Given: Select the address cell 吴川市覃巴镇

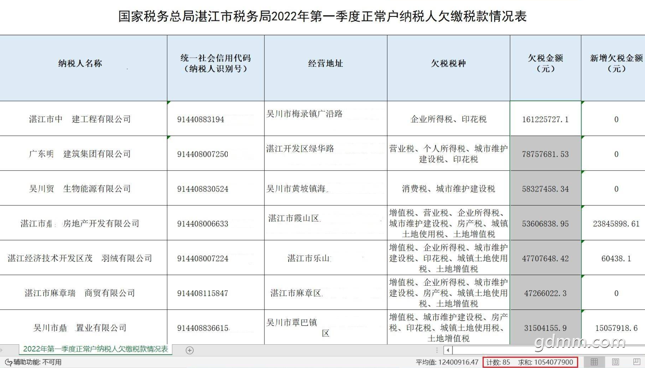Looking at the screenshot, I should coord(326,327).
